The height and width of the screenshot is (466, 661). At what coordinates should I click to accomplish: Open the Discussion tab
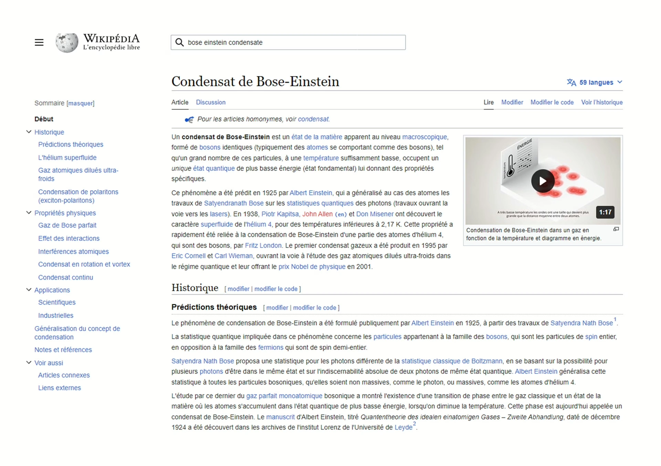211,102
